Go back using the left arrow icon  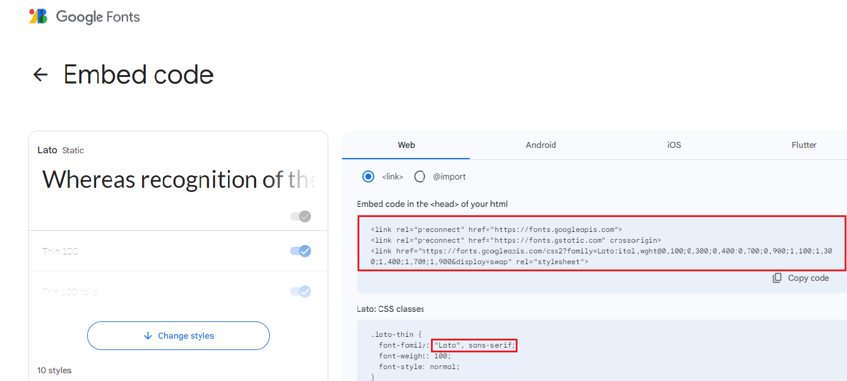coord(40,75)
